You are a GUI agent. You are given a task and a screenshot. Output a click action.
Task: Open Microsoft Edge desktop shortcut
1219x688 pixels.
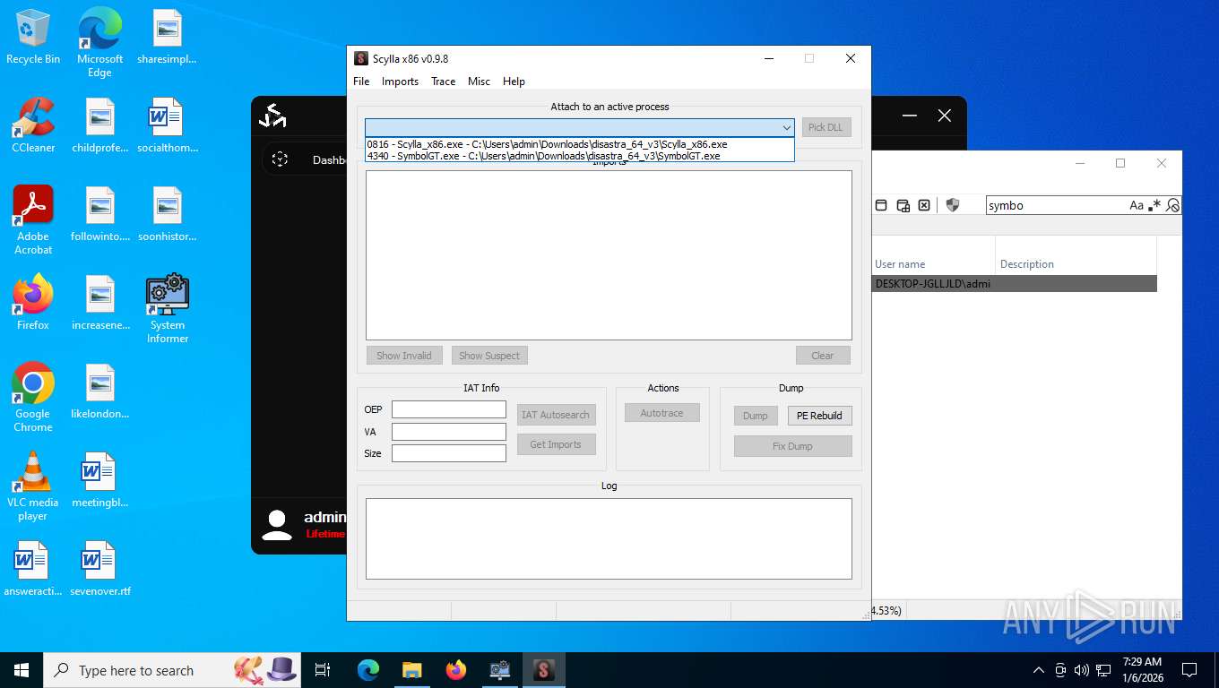[x=99, y=43]
